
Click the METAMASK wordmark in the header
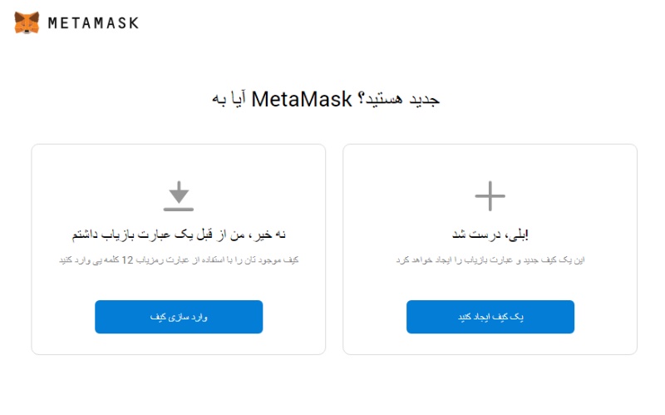(93, 23)
